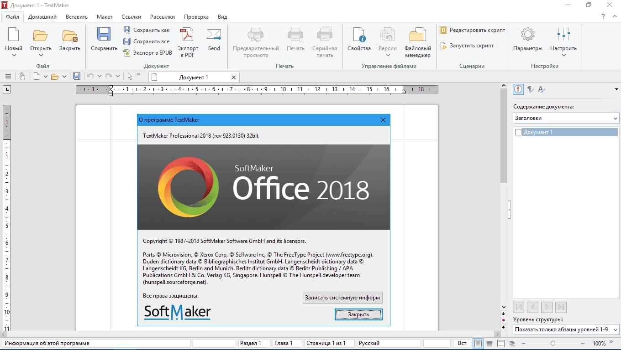Click open folder icon in quick access toolbar

pos(55,77)
